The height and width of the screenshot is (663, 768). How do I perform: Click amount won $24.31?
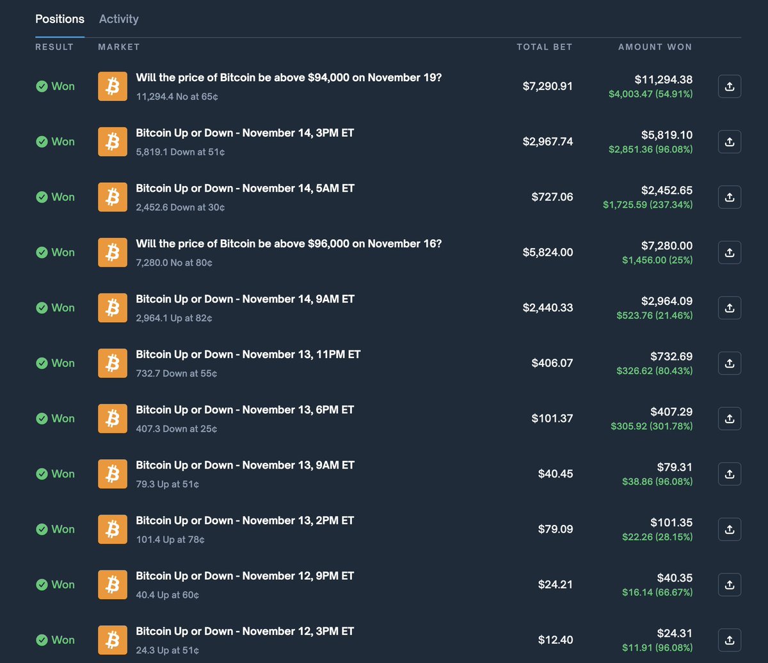tap(675, 634)
